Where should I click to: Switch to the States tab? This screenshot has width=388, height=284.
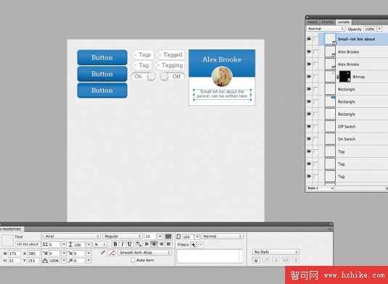coord(327,22)
